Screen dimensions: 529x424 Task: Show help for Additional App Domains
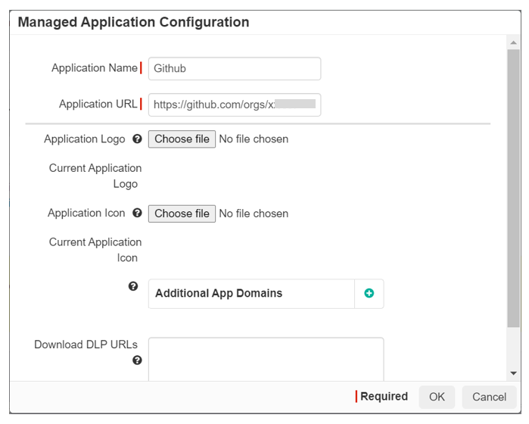pos(133,286)
